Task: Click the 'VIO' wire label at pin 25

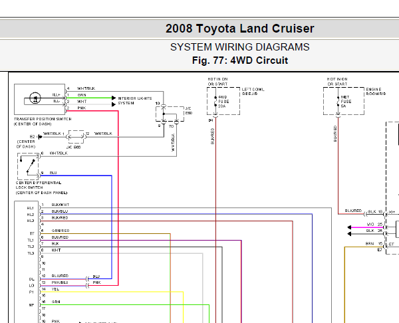Action: tap(370, 225)
